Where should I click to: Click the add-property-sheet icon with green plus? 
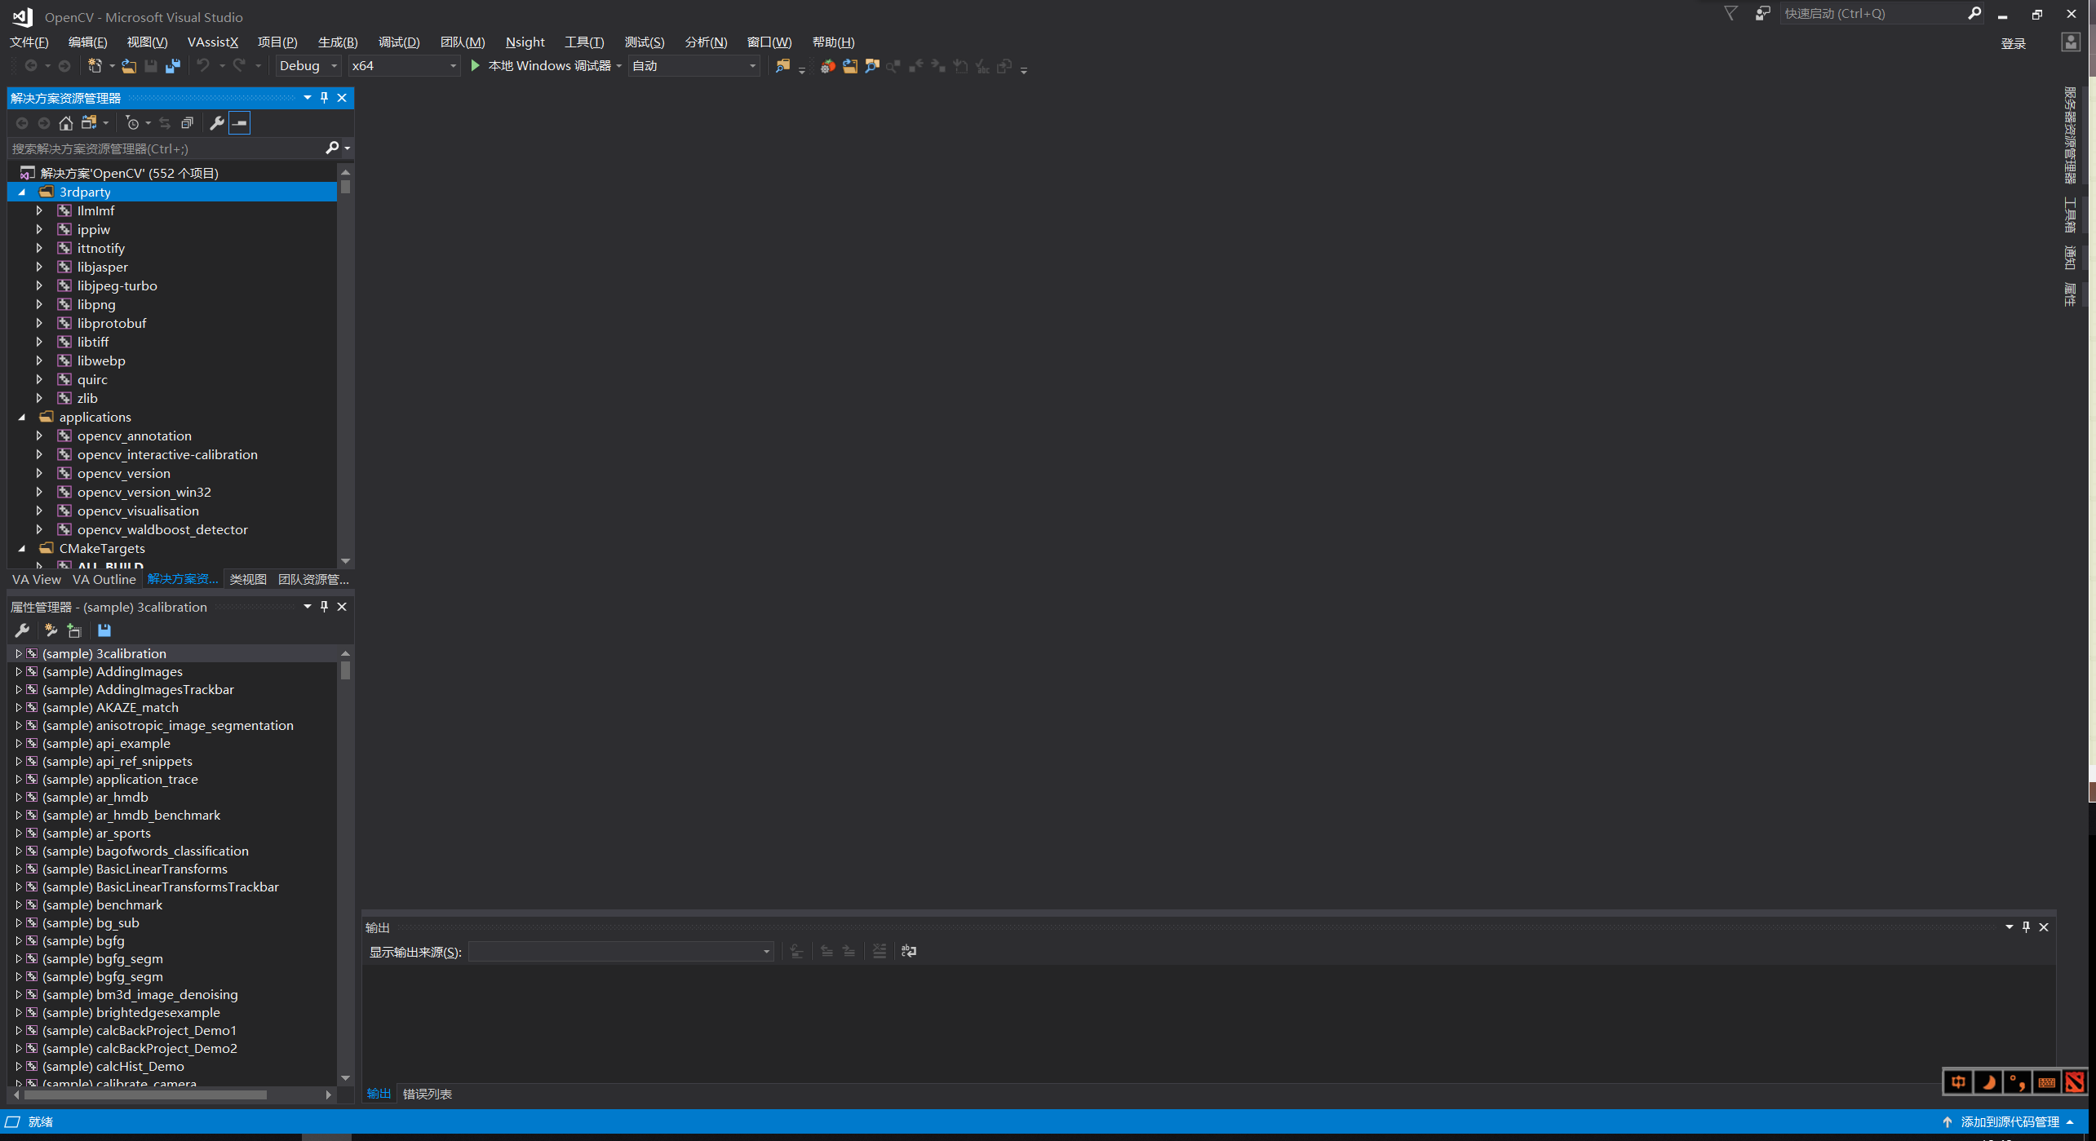pos(74,630)
